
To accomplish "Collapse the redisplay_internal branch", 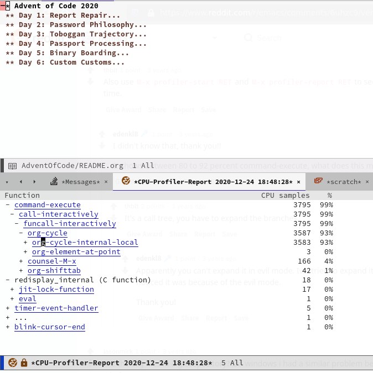I will click(x=8, y=280).
